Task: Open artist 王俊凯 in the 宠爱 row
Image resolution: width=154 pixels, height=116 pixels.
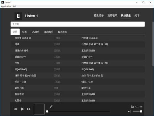Action: pos(57,63)
